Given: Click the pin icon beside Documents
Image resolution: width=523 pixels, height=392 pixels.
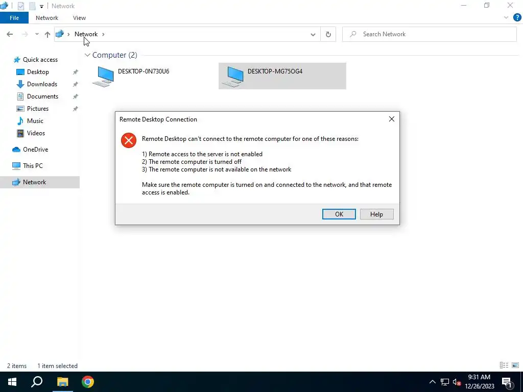Looking at the screenshot, I should click(76, 96).
